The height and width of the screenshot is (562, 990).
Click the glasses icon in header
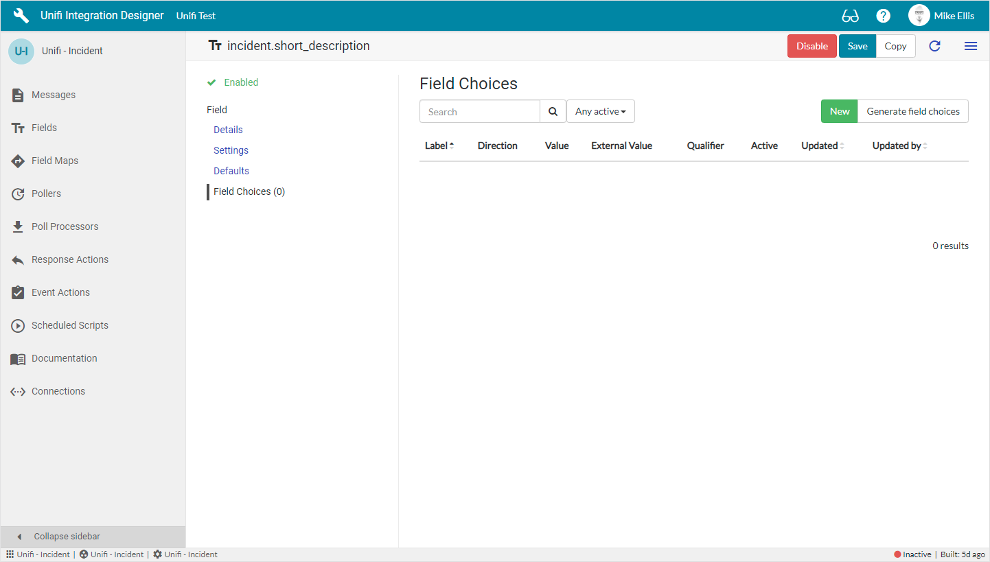[850, 16]
